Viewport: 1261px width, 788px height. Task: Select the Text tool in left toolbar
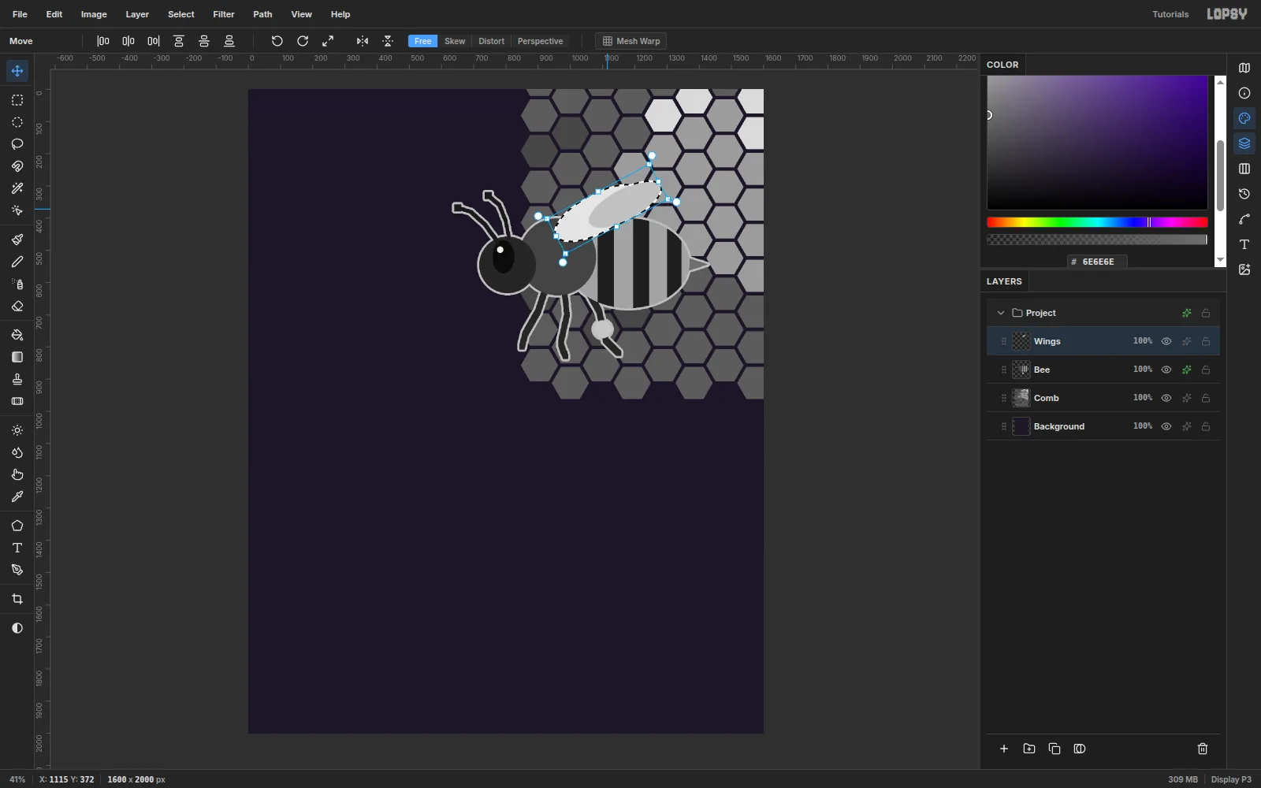click(x=17, y=548)
